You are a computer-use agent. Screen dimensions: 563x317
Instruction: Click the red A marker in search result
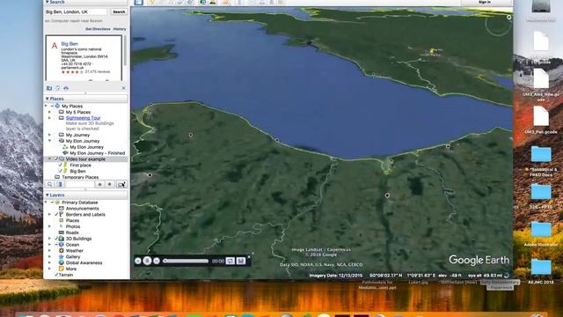[x=55, y=46]
